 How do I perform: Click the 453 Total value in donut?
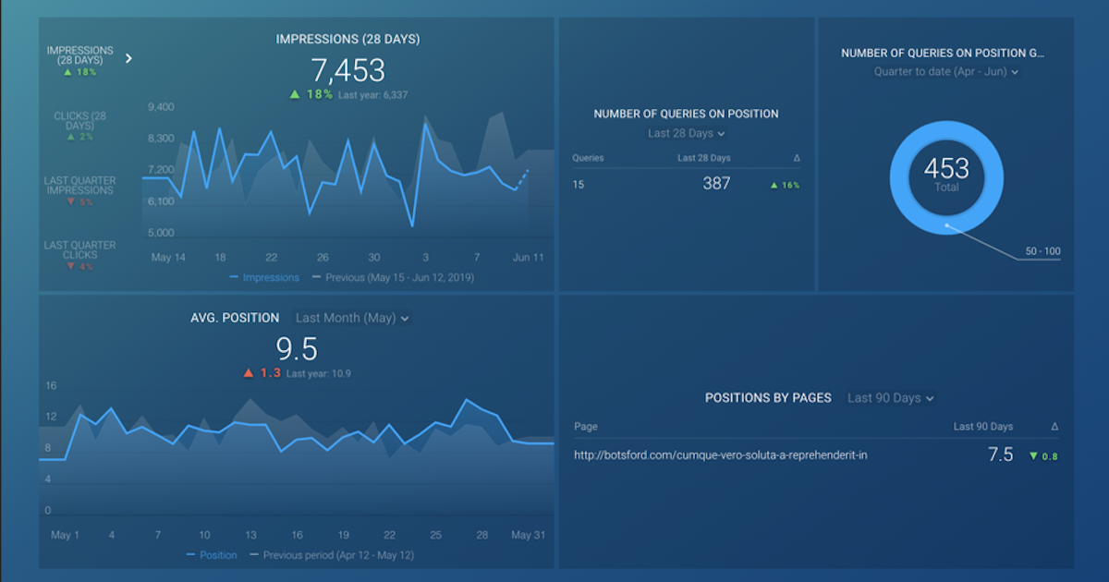946,173
